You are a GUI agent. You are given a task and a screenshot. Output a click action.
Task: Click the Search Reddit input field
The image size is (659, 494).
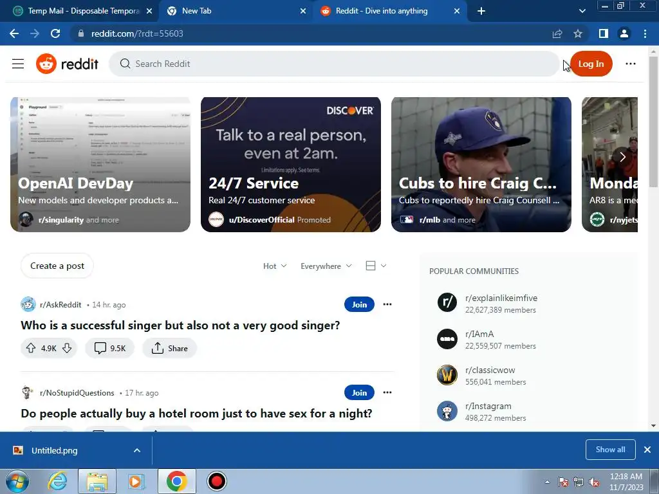tap(334, 64)
